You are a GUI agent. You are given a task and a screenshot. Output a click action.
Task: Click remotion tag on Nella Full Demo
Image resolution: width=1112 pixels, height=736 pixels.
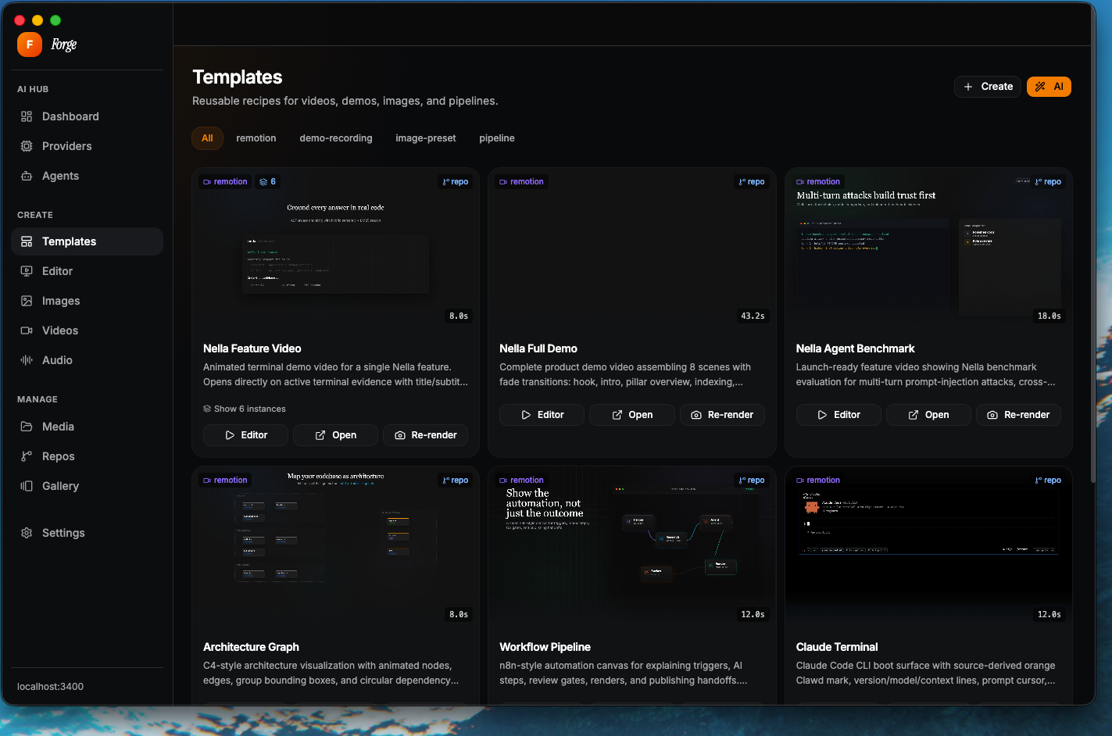(x=521, y=182)
